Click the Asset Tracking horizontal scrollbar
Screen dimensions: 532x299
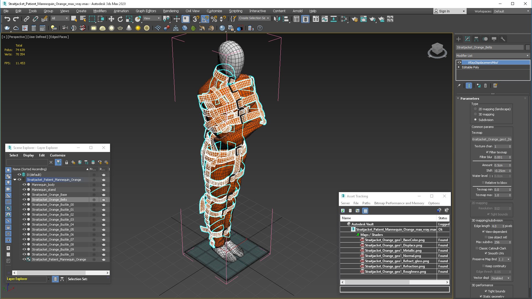[x=377, y=282]
